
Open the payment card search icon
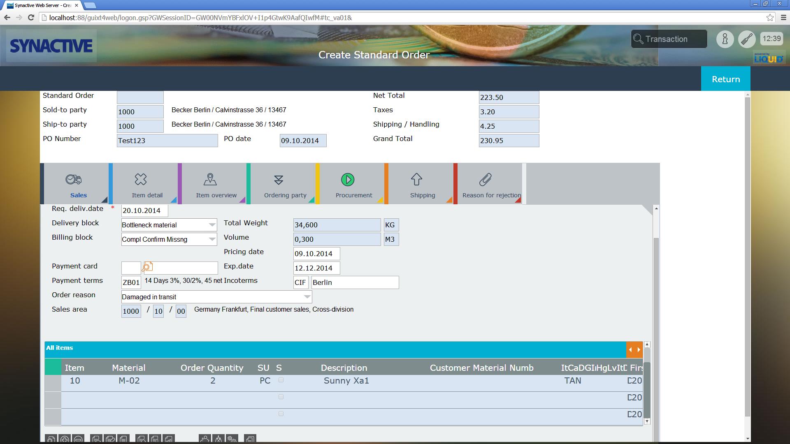[147, 267]
